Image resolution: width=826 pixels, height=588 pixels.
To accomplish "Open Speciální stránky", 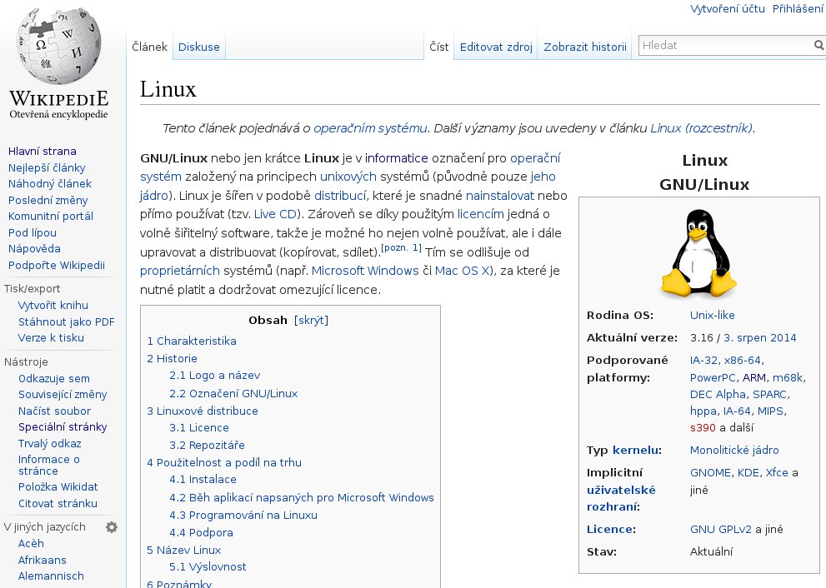I will pos(63,427).
